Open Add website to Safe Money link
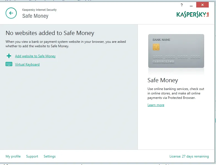This screenshot has width=216, height=165. pos(35,56)
